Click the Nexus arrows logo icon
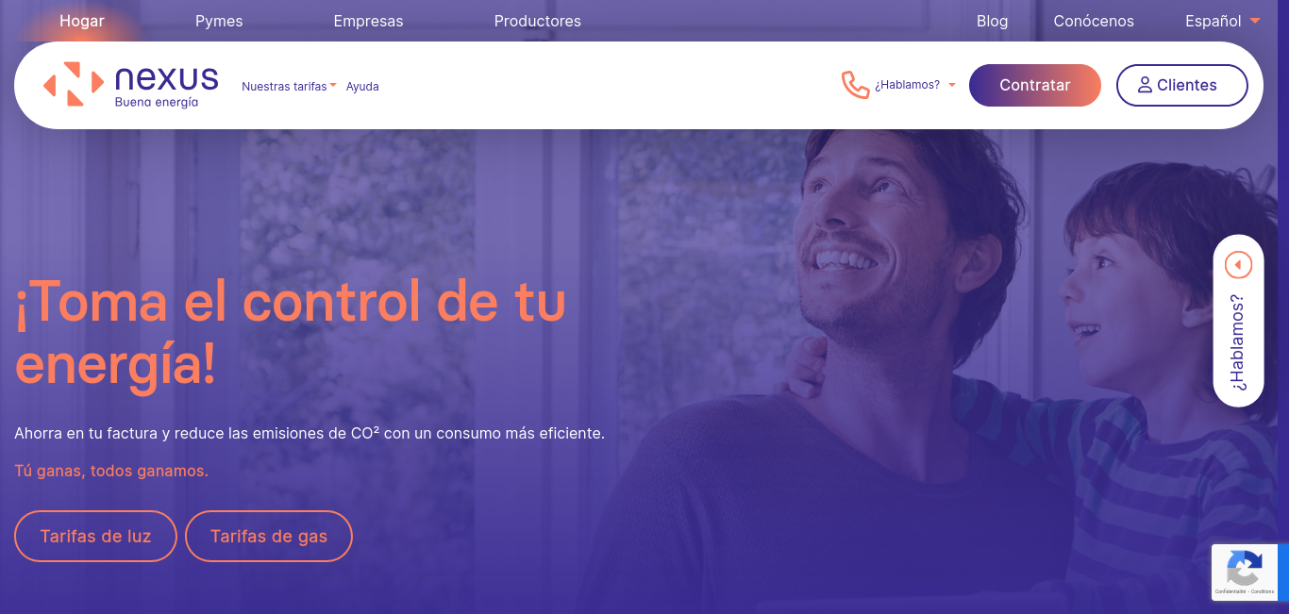The height and width of the screenshot is (614, 1289). tap(74, 84)
